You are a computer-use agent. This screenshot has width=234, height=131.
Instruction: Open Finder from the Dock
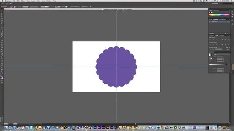tap(6, 128)
